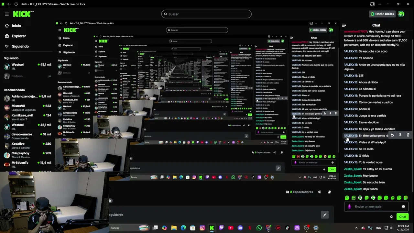
Task: Open the MrStivenTc recommended channel
Action: click(27, 164)
